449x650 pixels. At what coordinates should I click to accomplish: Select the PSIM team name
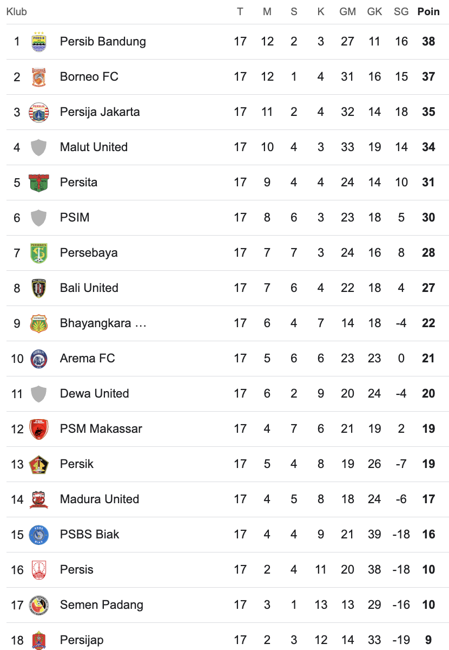click(75, 217)
